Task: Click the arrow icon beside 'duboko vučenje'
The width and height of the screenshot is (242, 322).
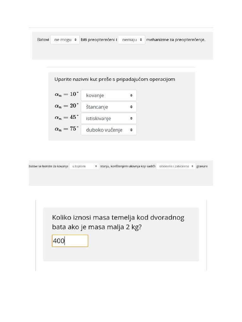Action: click(131, 130)
